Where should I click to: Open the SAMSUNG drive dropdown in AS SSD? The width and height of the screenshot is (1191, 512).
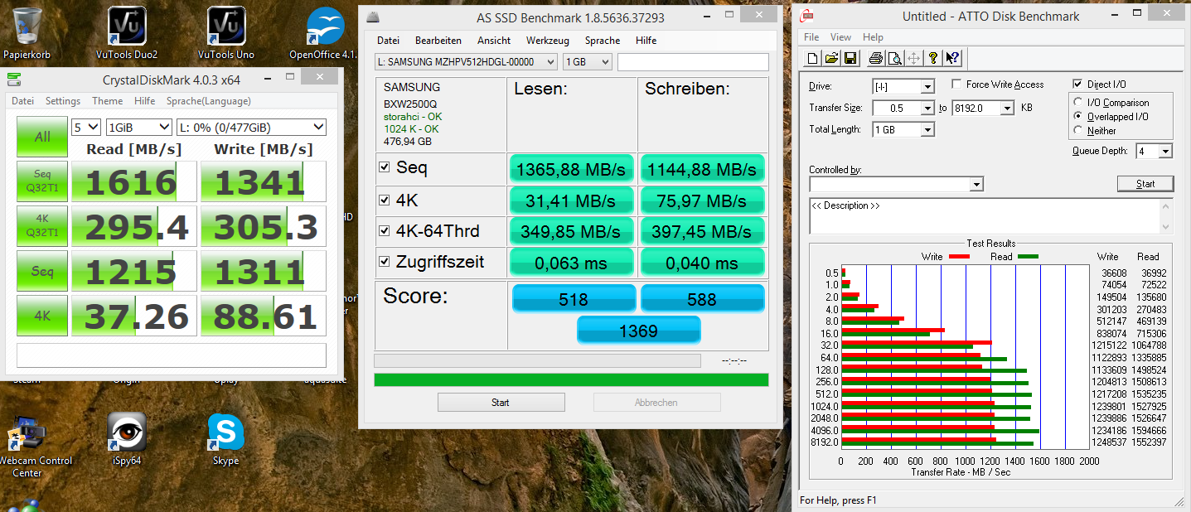(x=466, y=62)
